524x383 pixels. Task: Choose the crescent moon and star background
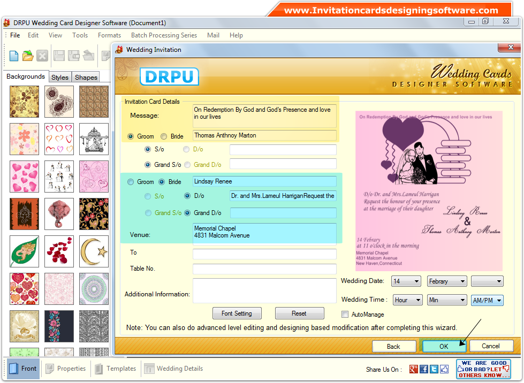[94, 251]
